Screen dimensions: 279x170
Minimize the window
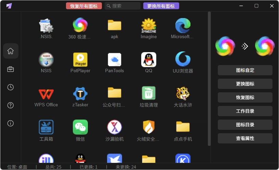pos(241,6)
